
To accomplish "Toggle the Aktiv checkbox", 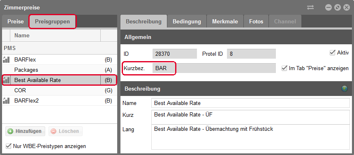I will click(x=332, y=53).
